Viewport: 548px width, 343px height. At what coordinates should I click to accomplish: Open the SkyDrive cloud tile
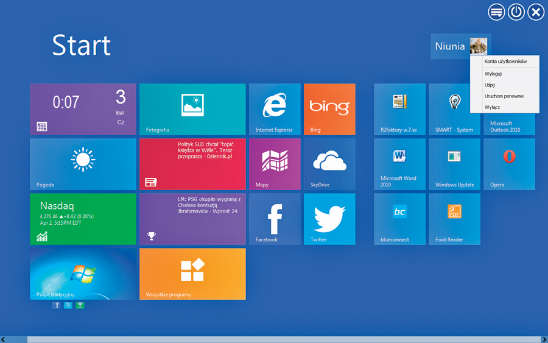[x=329, y=164]
